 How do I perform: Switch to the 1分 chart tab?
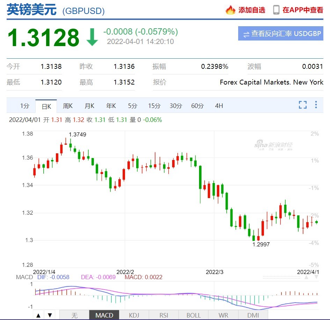pyautogui.click(x=25, y=106)
